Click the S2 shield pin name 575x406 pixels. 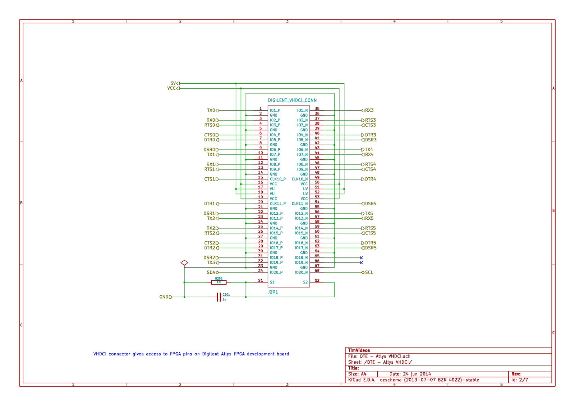(305, 282)
